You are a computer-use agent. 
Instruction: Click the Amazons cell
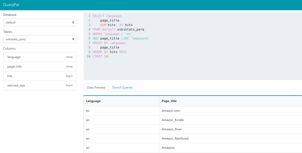[230, 148]
